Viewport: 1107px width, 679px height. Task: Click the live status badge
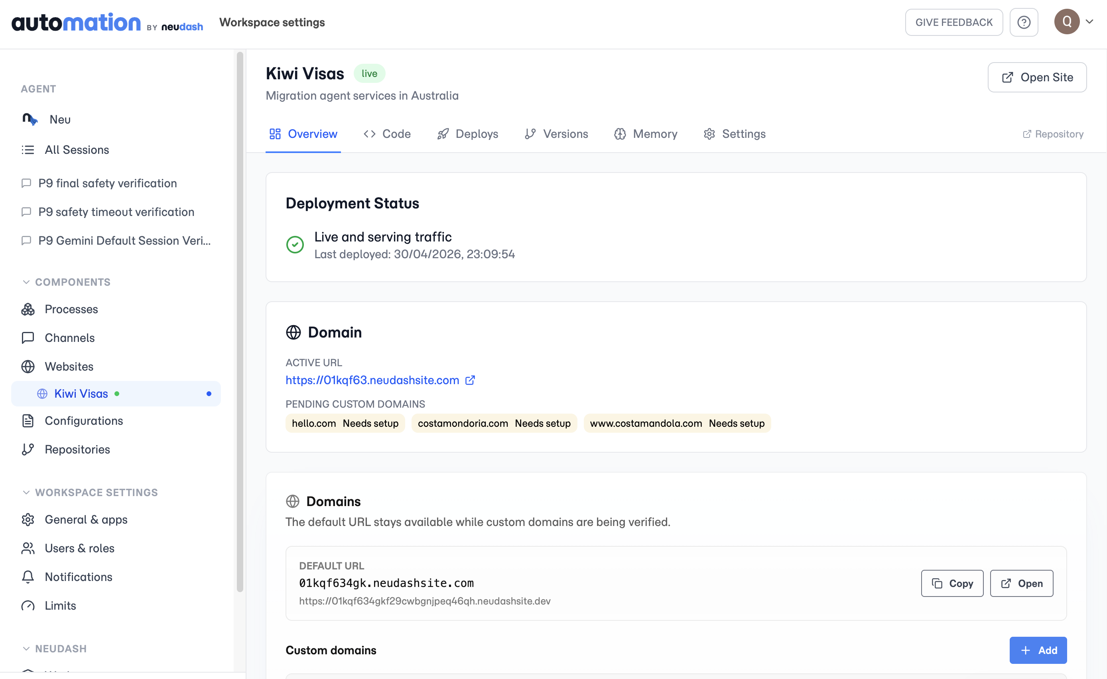click(369, 73)
